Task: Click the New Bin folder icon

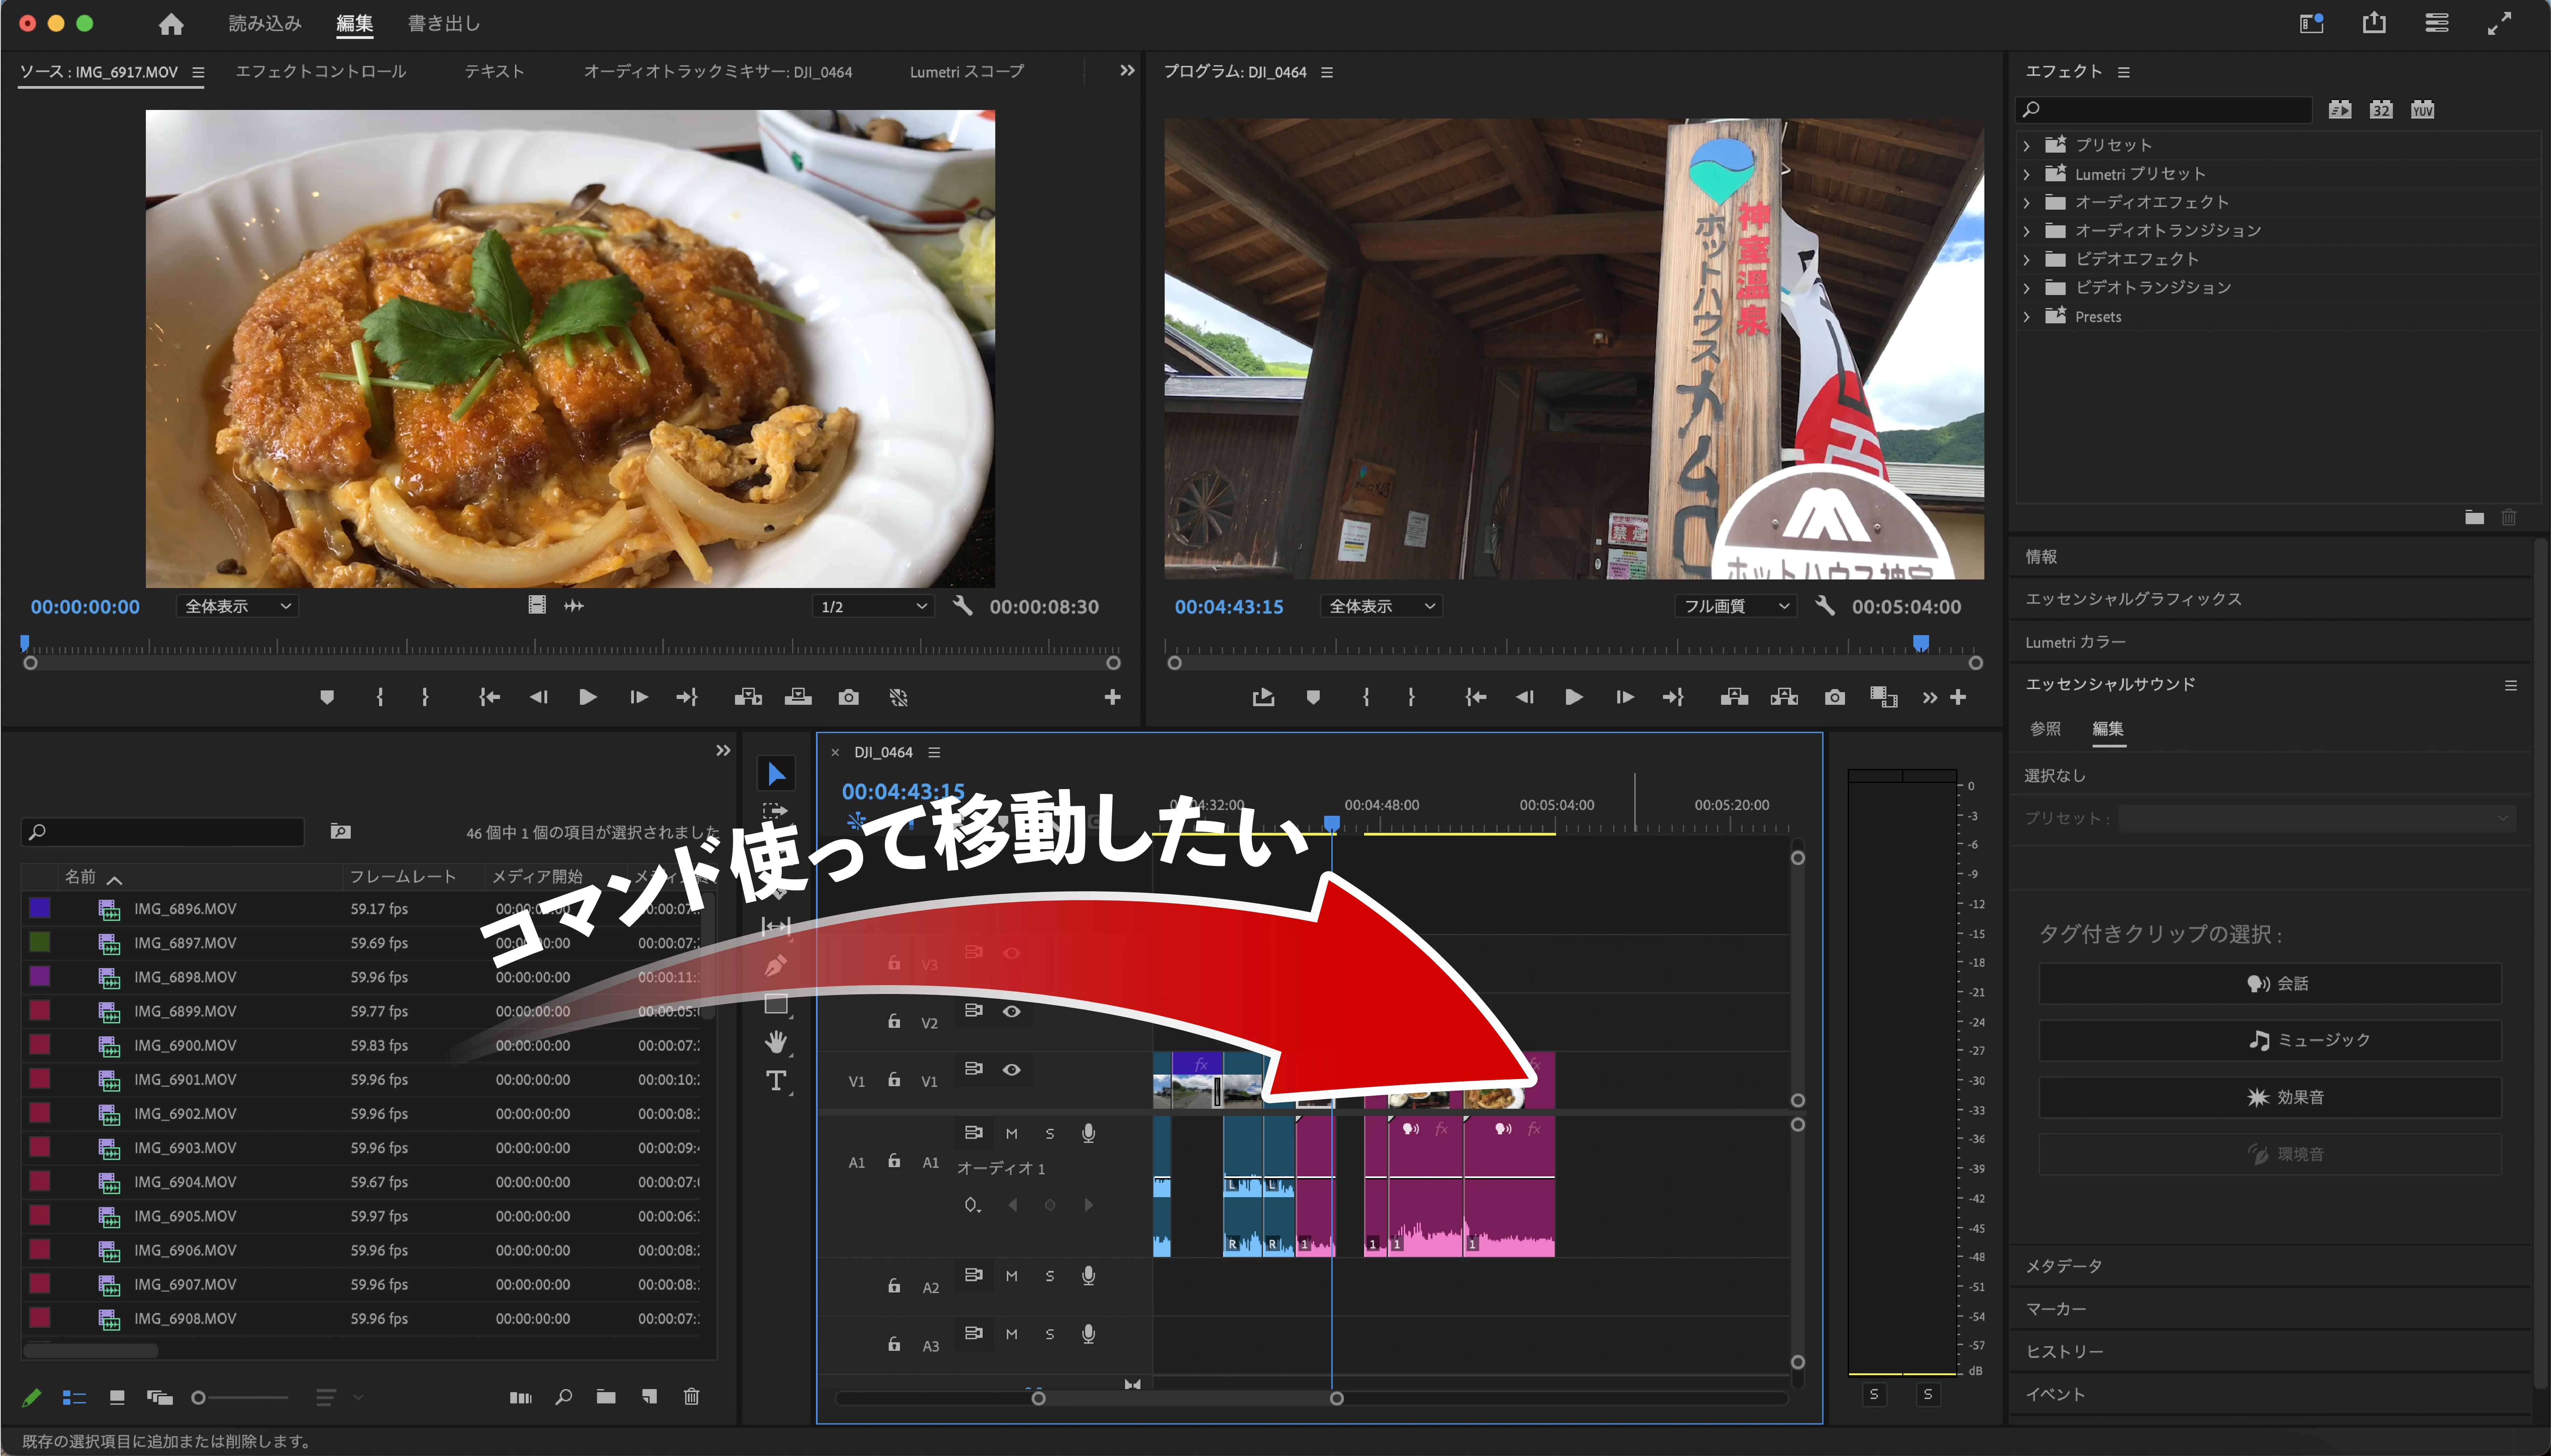Action: [606, 1397]
